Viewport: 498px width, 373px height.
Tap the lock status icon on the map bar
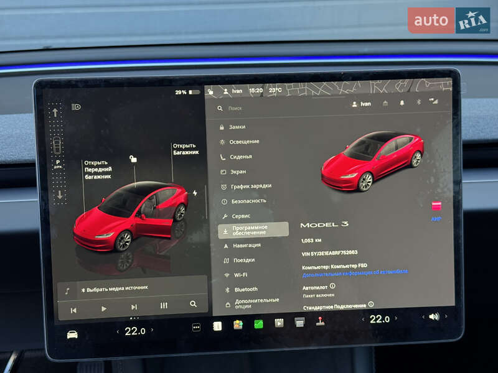pos(210,92)
